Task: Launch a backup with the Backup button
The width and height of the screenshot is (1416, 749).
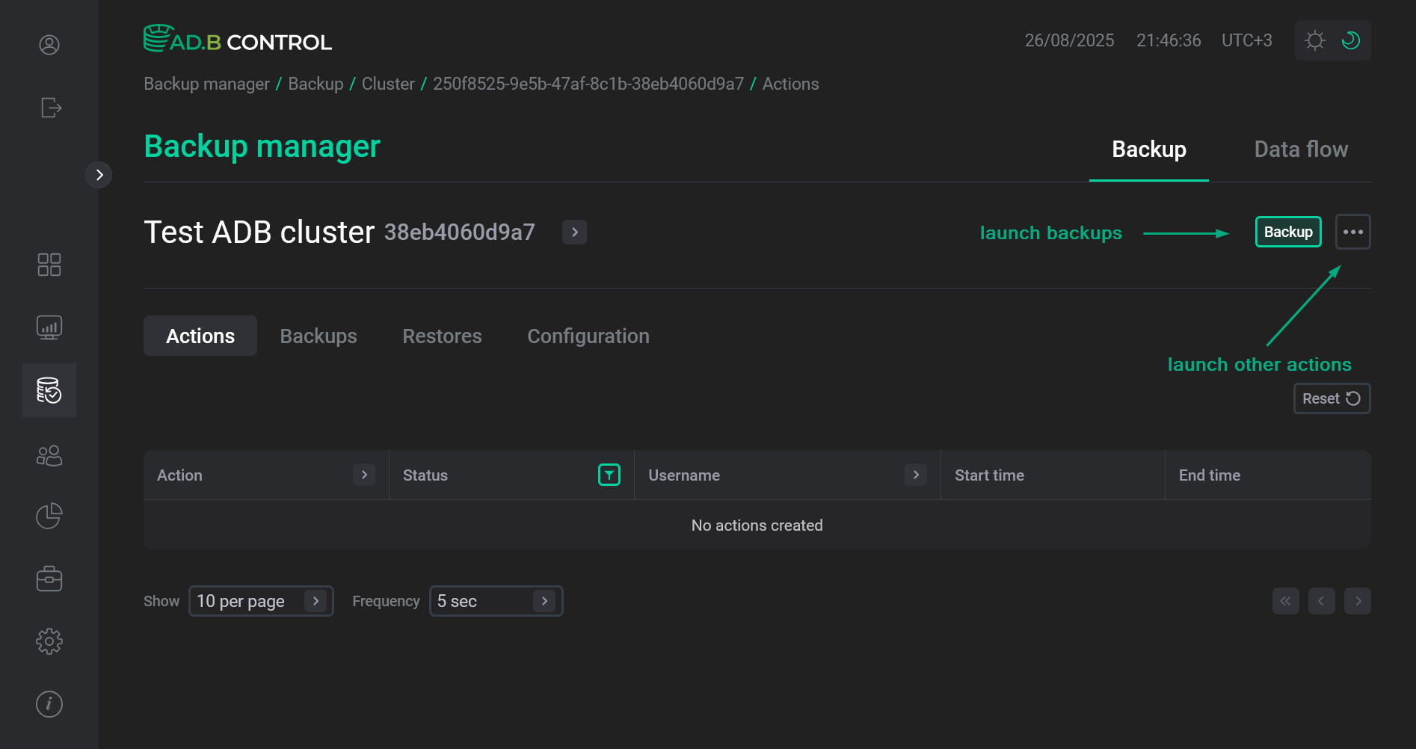Action: (x=1287, y=232)
